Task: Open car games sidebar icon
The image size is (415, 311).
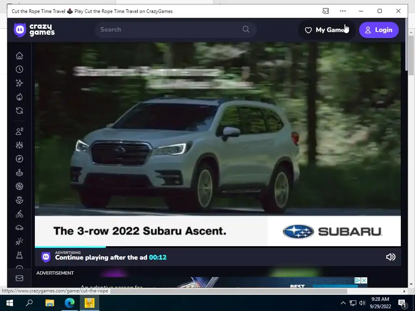Action: point(19,228)
